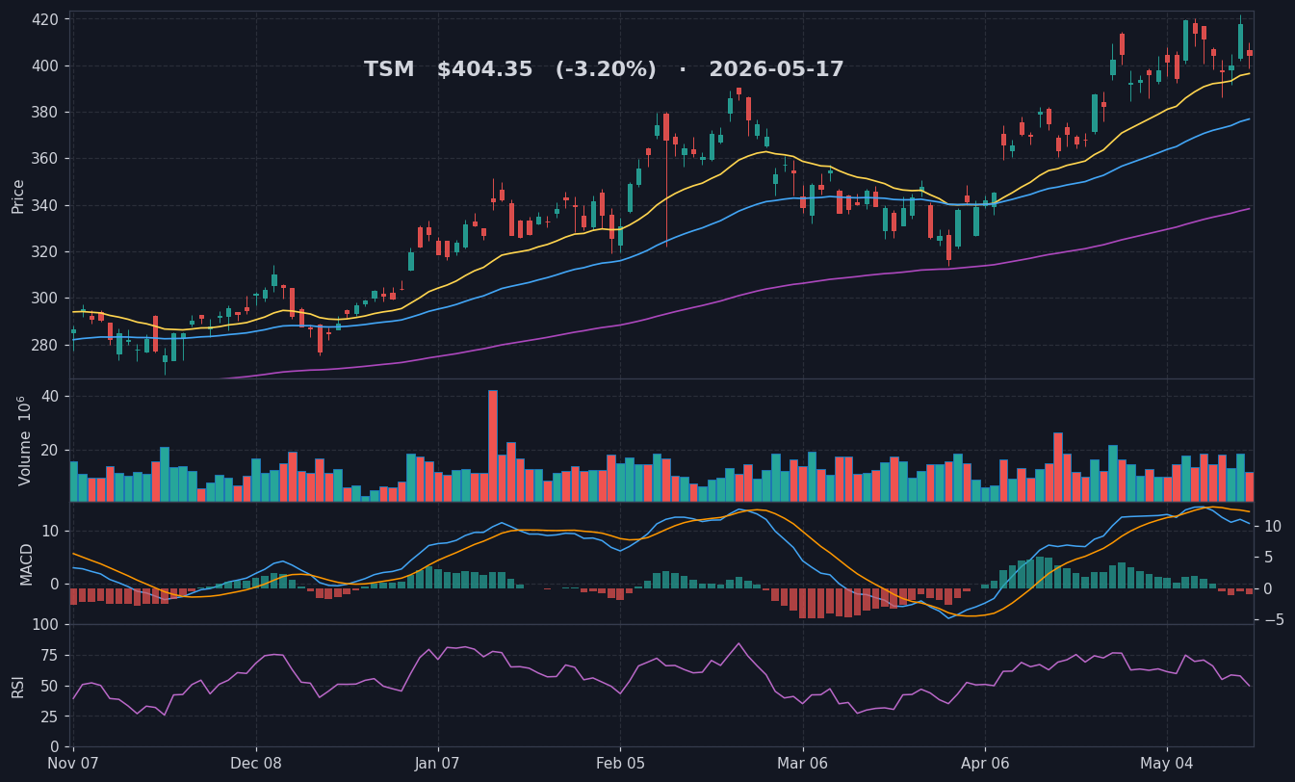Image resolution: width=1295 pixels, height=782 pixels.
Task: Click the 380 price tick label
Action: 46,112
